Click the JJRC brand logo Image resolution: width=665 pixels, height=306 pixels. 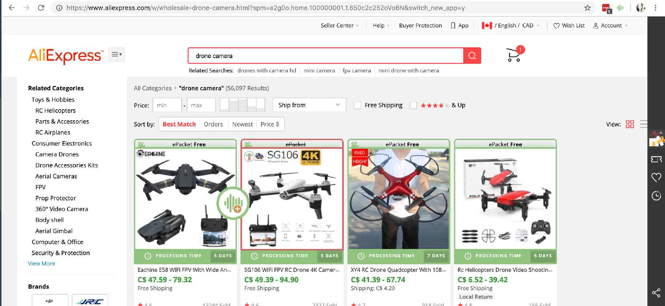pos(90,301)
